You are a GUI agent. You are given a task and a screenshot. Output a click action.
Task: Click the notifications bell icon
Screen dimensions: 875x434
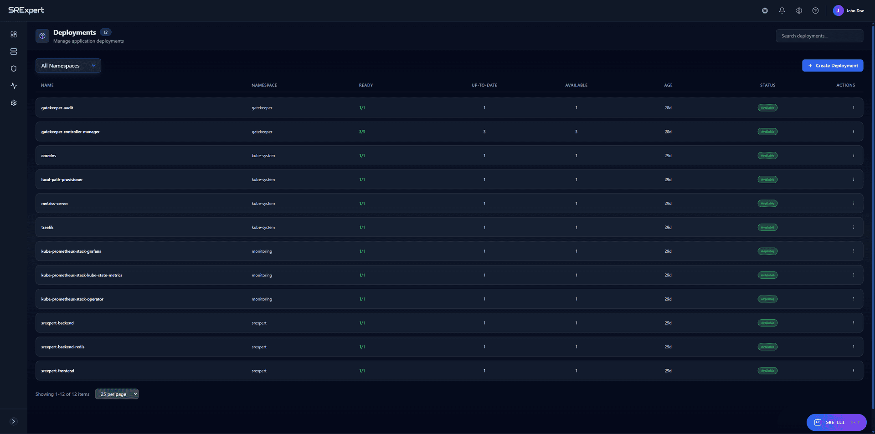point(782,10)
